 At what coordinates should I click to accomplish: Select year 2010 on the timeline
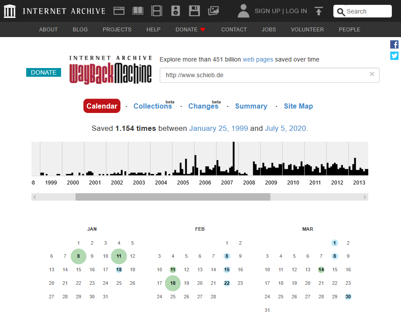293,183
